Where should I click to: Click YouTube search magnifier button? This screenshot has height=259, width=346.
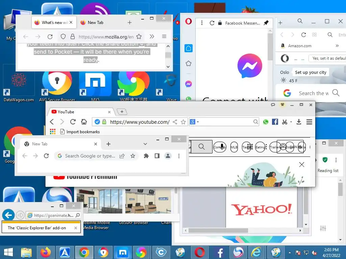pos(201,147)
